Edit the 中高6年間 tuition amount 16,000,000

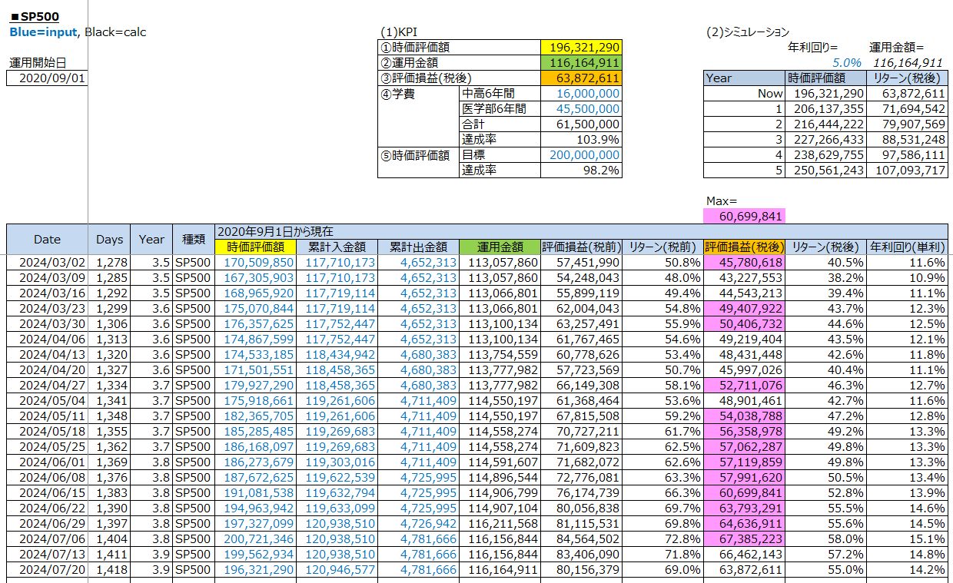(581, 93)
